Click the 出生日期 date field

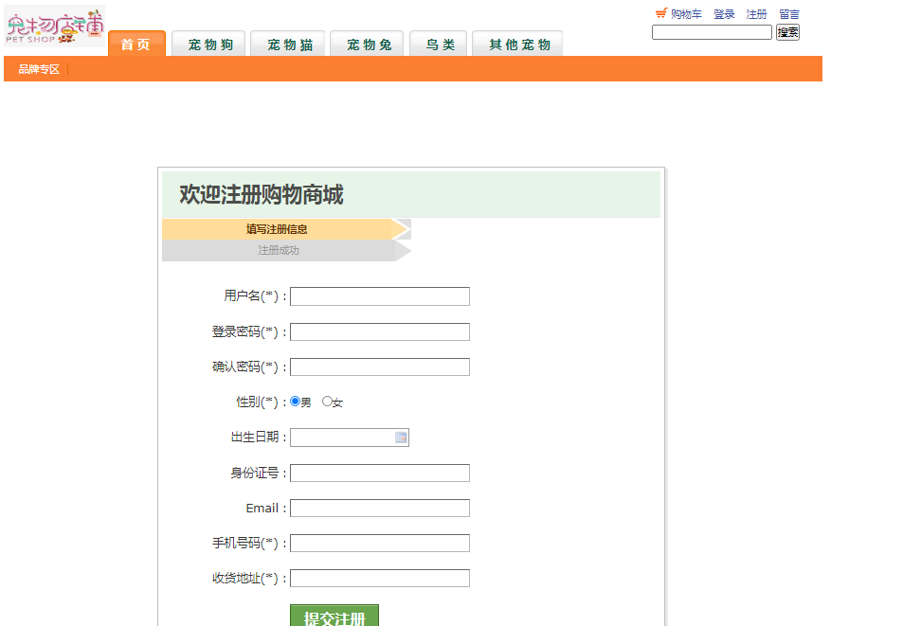(350, 438)
